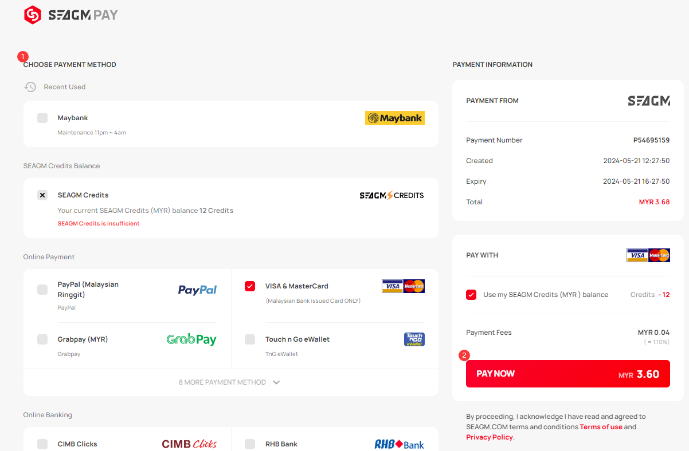Click the chevron beside More Payment Method
The image size is (689, 451).
pos(276,382)
